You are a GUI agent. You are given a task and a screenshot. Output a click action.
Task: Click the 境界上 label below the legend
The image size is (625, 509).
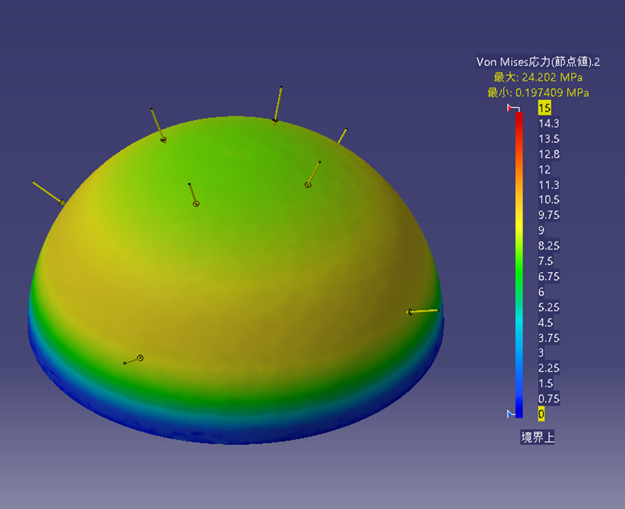point(537,438)
